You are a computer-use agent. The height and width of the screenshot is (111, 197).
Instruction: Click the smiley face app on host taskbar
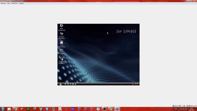click(x=60, y=109)
